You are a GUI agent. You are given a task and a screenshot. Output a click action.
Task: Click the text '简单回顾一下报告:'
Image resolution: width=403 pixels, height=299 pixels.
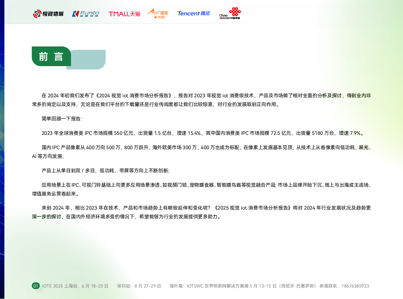[x=62, y=119]
